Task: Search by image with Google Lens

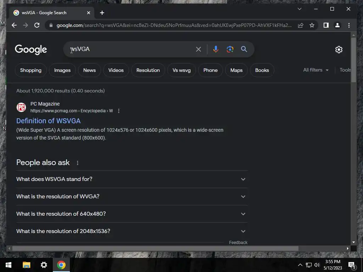Action: tap(230, 49)
